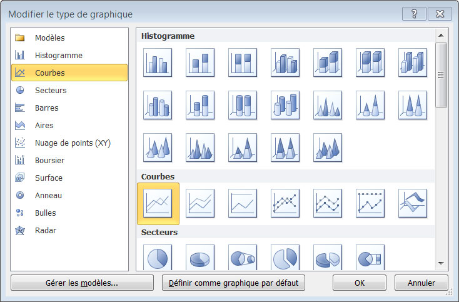Click the scrollbar down arrow
The width and height of the screenshot is (459, 302).
[x=441, y=263]
